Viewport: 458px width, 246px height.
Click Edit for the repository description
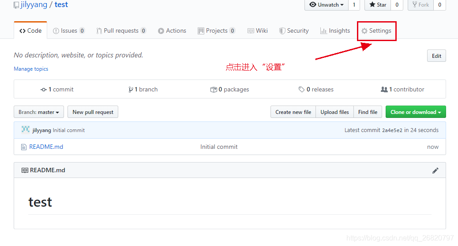click(x=437, y=56)
